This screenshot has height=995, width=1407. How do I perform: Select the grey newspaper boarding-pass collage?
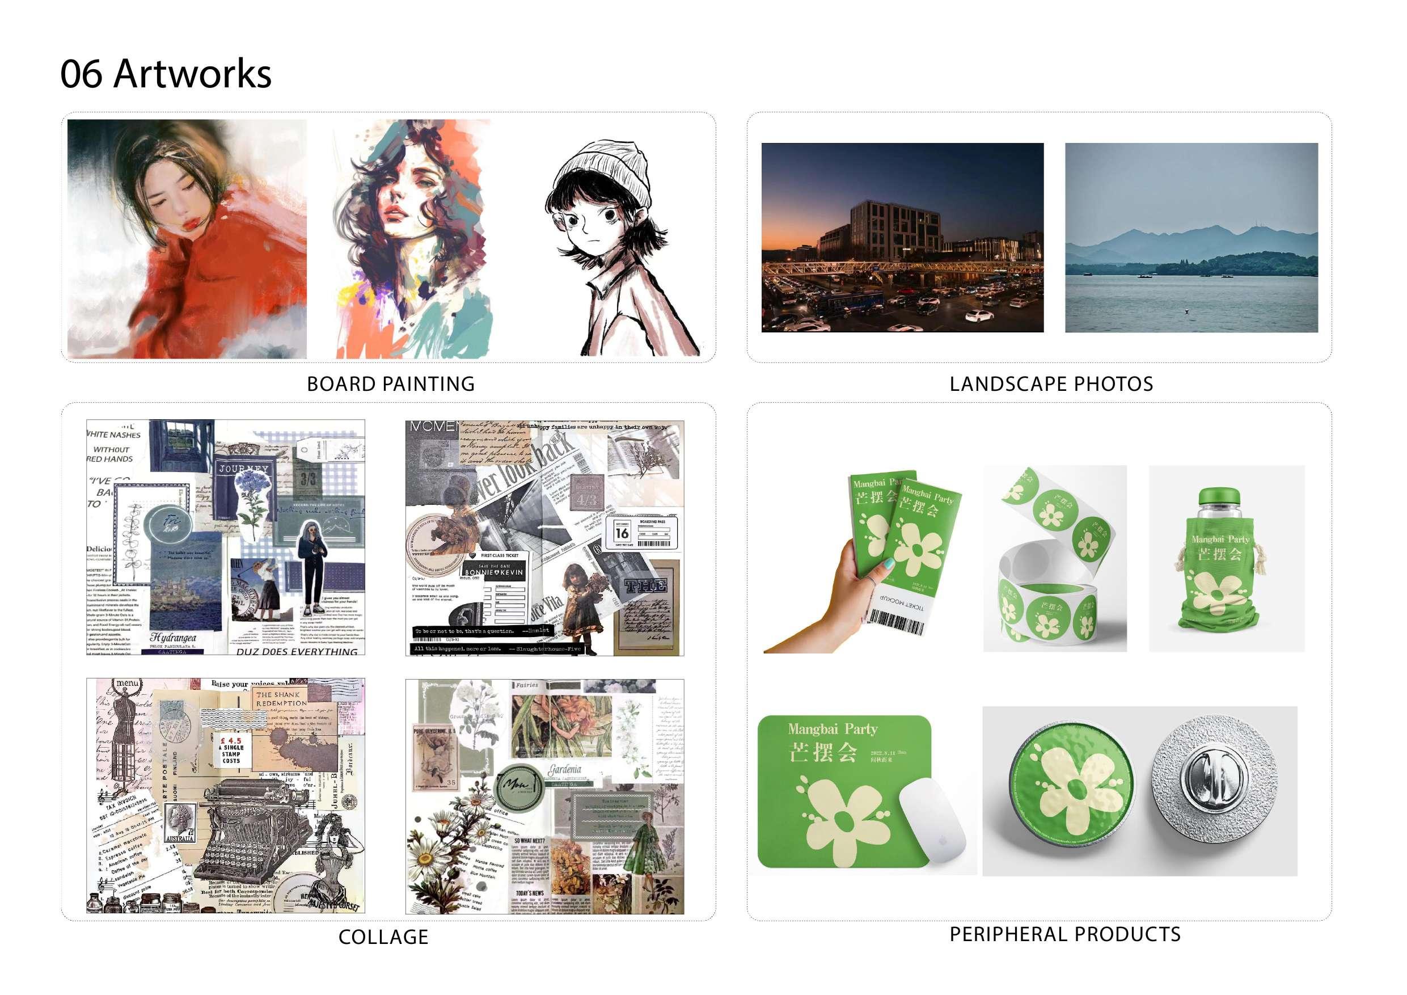click(x=545, y=538)
